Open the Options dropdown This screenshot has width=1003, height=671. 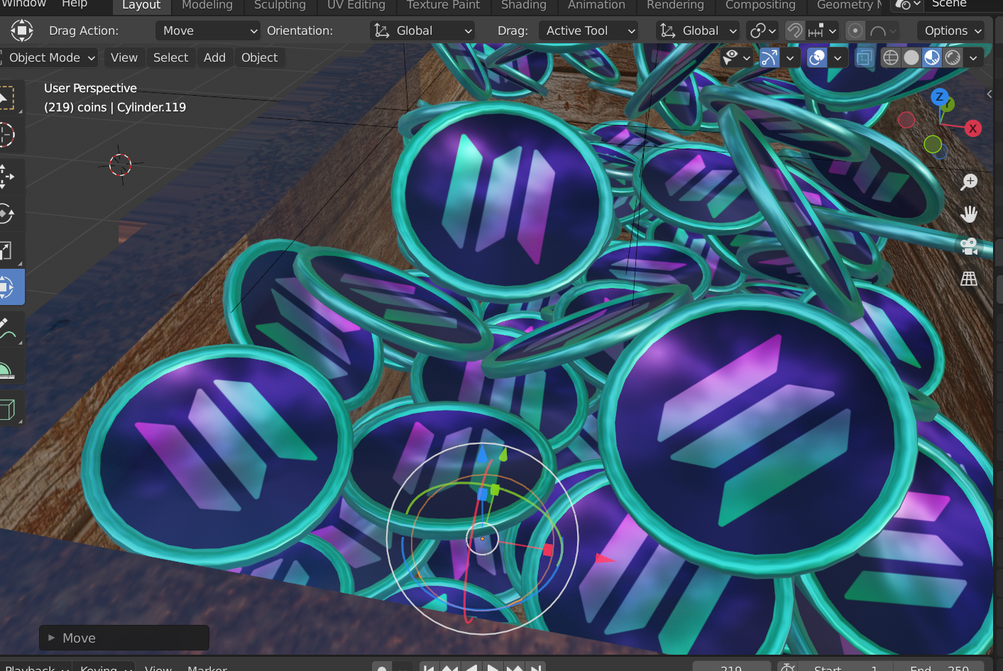pyautogui.click(x=951, y=30)
